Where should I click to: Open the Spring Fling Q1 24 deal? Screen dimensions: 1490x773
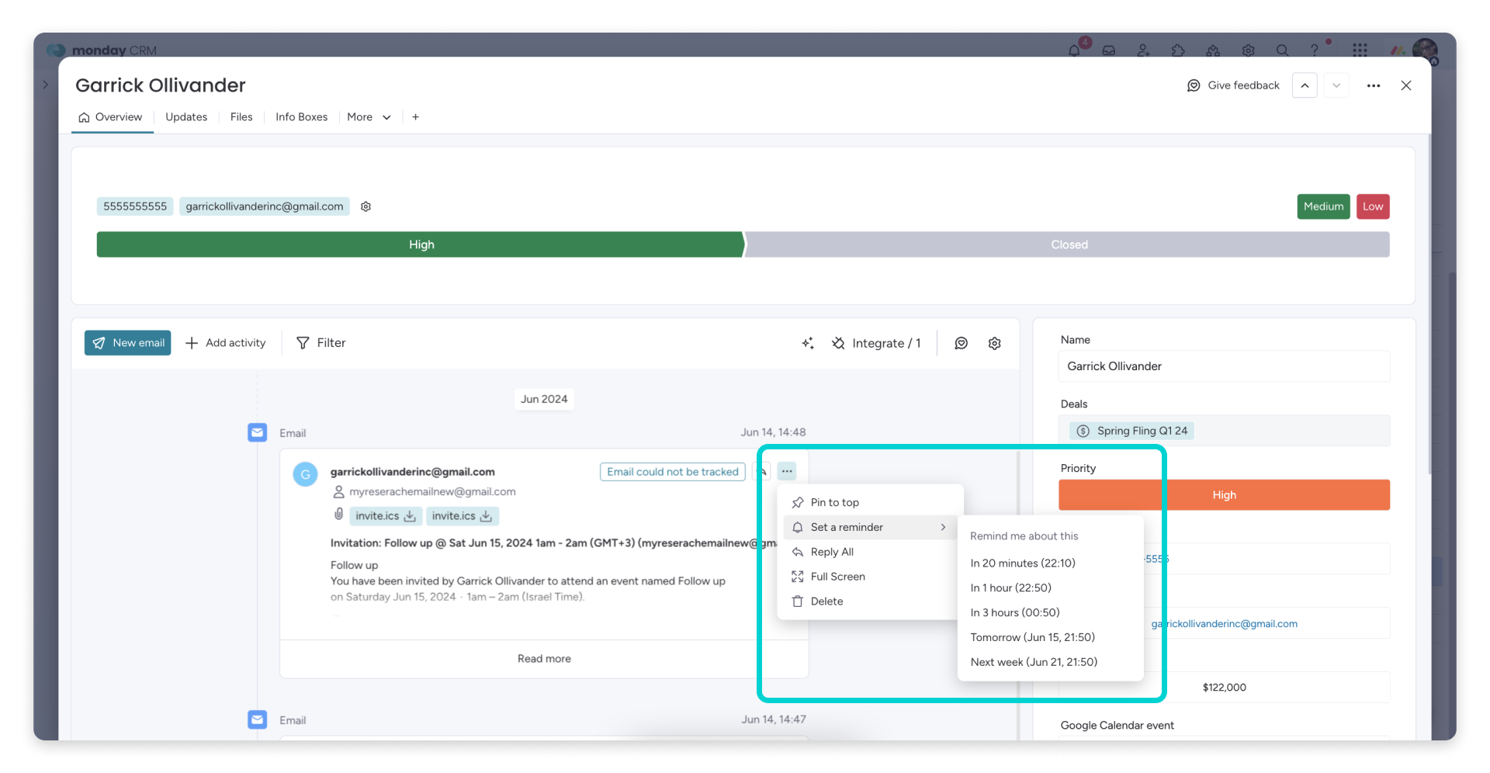tap(1132, 431)
